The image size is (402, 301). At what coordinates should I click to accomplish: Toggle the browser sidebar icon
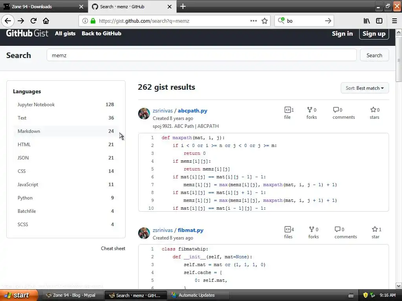(x=379, y=21)
